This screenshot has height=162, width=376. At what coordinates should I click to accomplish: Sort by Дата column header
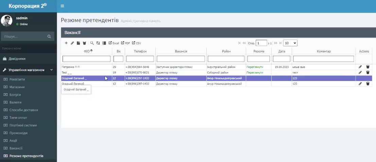(x=282, y=51)
